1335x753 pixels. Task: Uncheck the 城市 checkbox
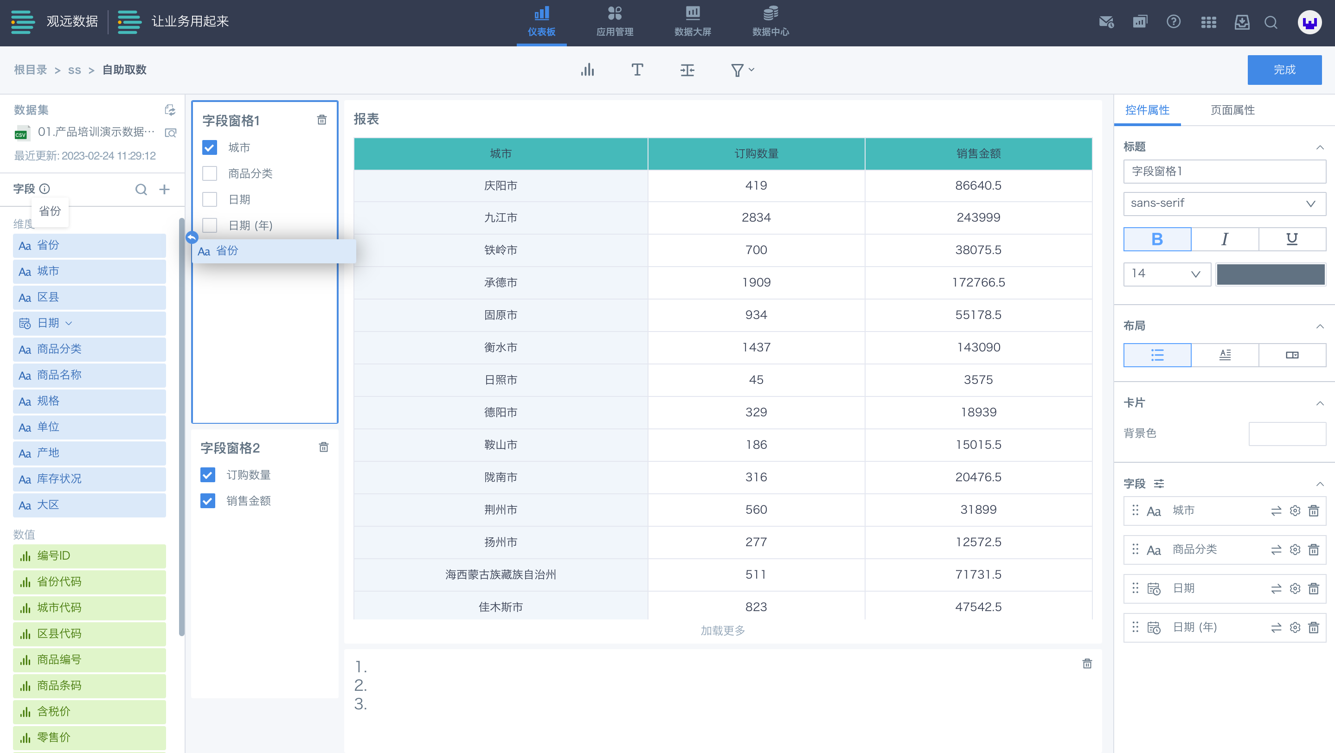pyautogui.click(x=209, y=147)
